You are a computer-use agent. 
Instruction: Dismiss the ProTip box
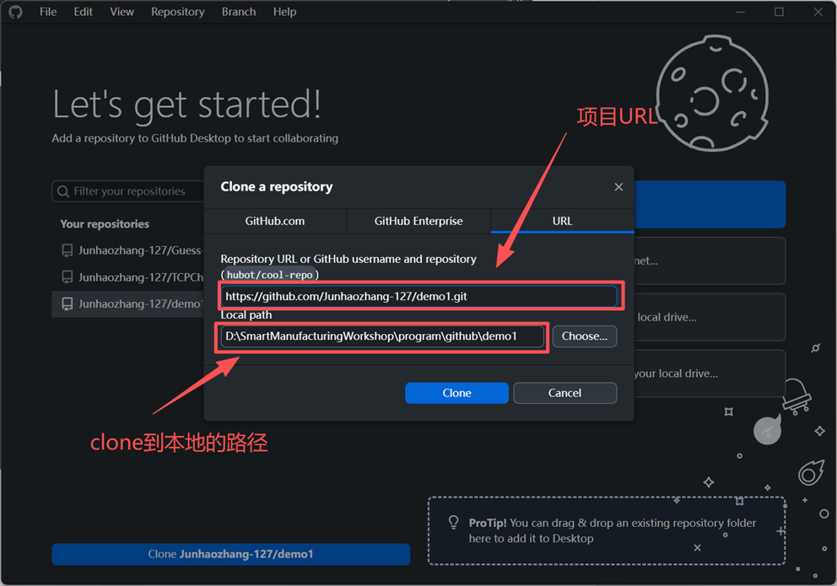point(697,547)
